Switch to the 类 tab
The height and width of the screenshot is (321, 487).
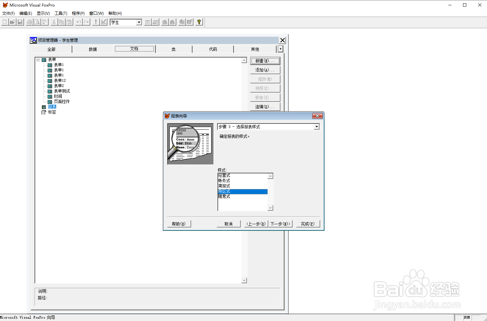[x=174, y=49]
